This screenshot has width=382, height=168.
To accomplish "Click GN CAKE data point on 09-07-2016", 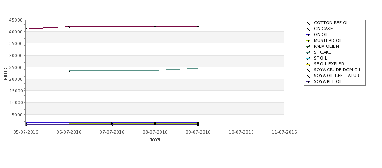I will (198, 27).
